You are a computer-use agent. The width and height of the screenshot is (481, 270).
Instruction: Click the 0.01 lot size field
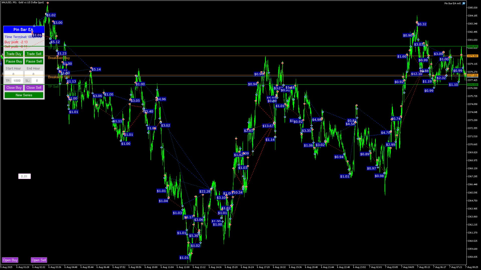click(24, 176)
